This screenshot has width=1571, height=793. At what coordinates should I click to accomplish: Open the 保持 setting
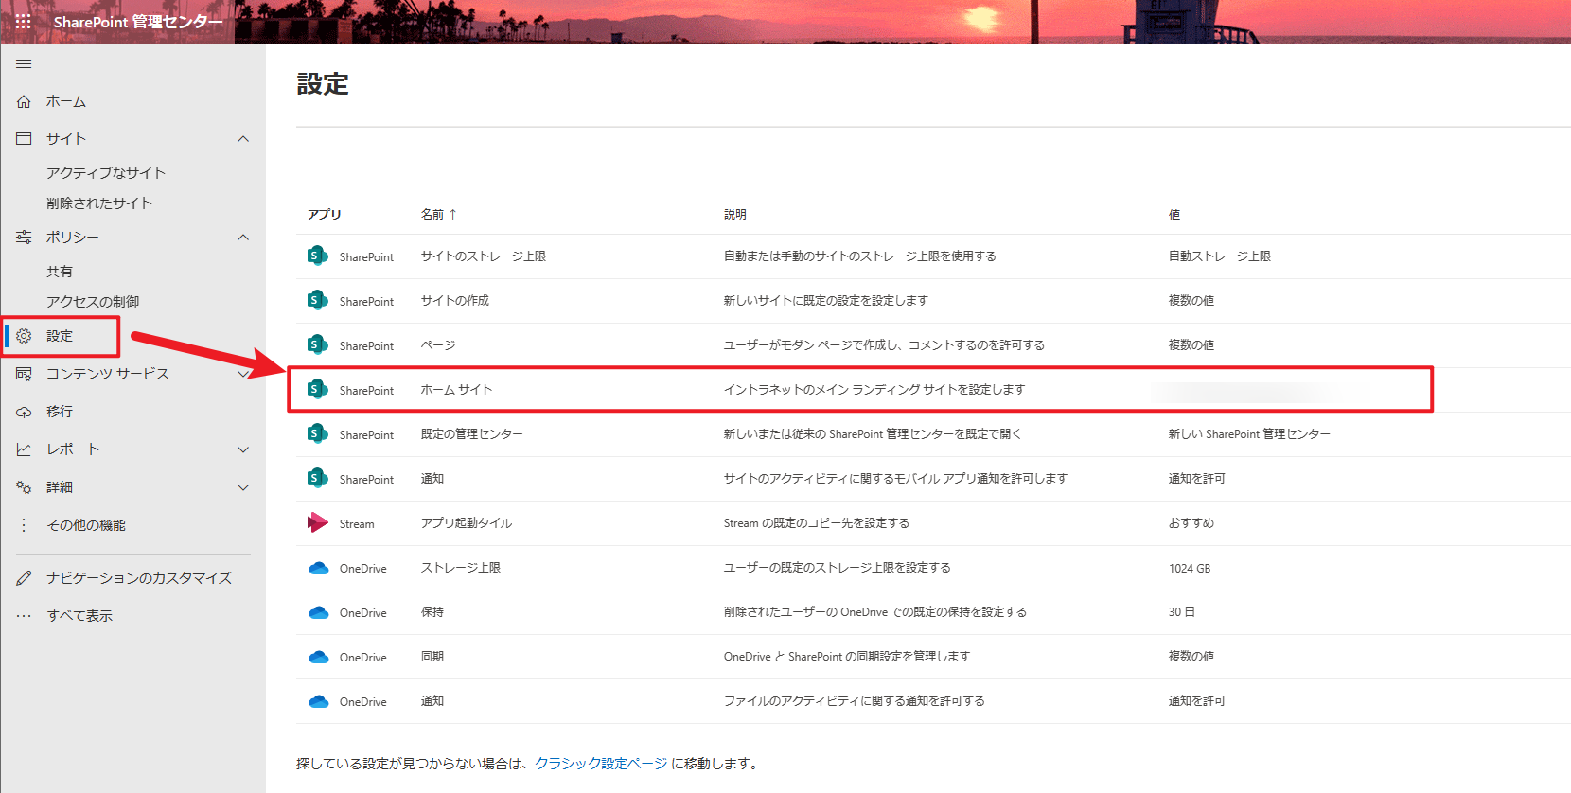[432, 612]
